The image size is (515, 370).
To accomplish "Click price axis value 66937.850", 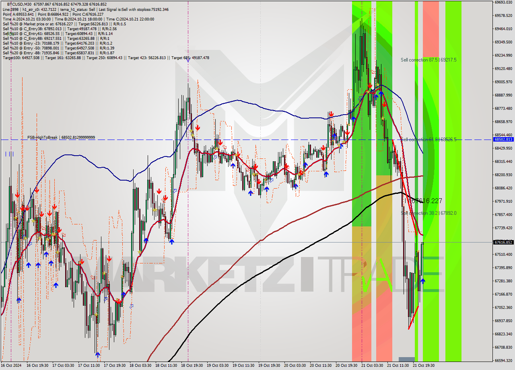I will point(503,321).
